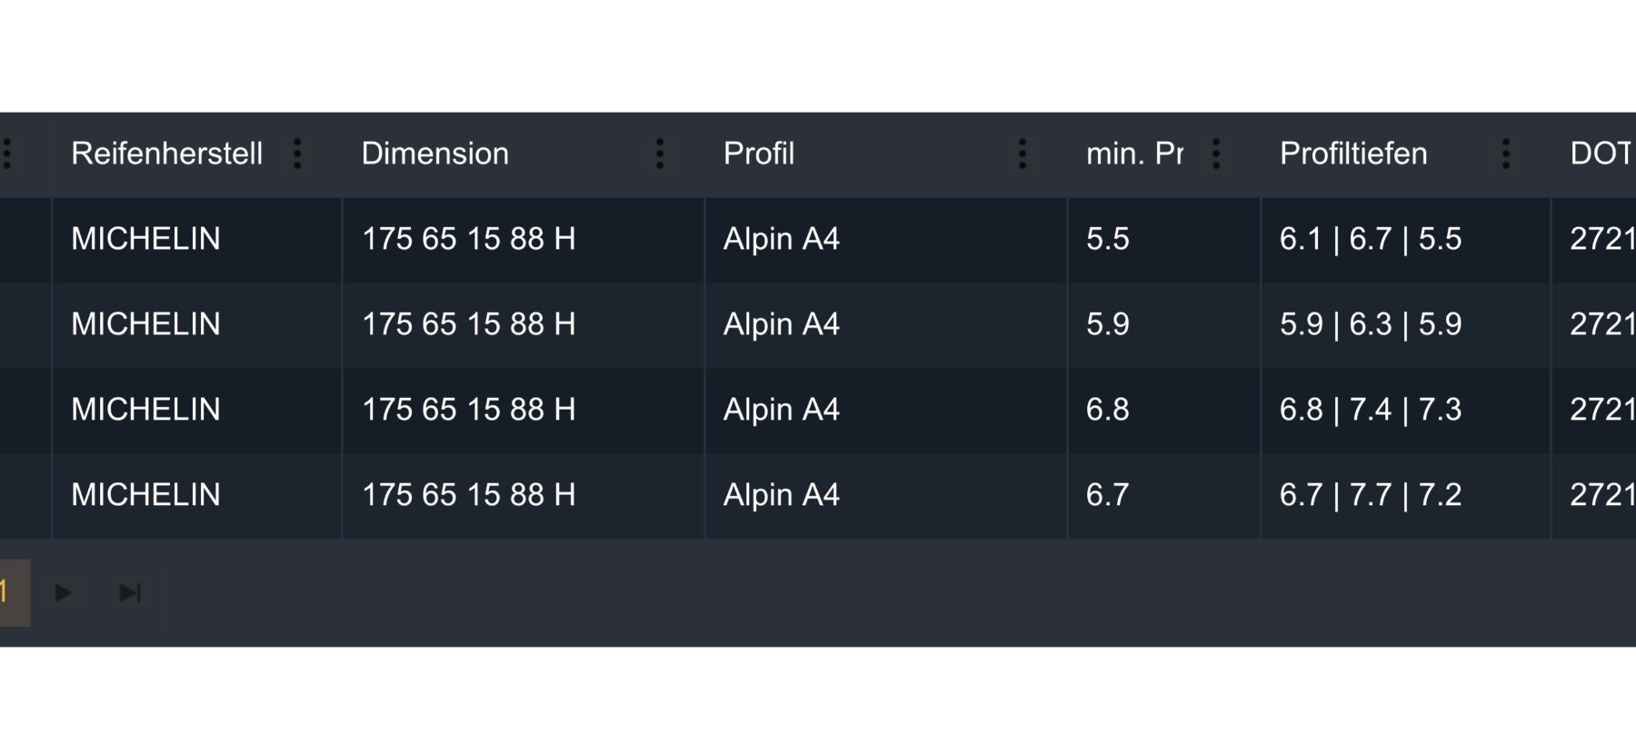Select first row Alpin A4 cell
This screenshot has height=754, width=1636.
[x=885, y=239]
